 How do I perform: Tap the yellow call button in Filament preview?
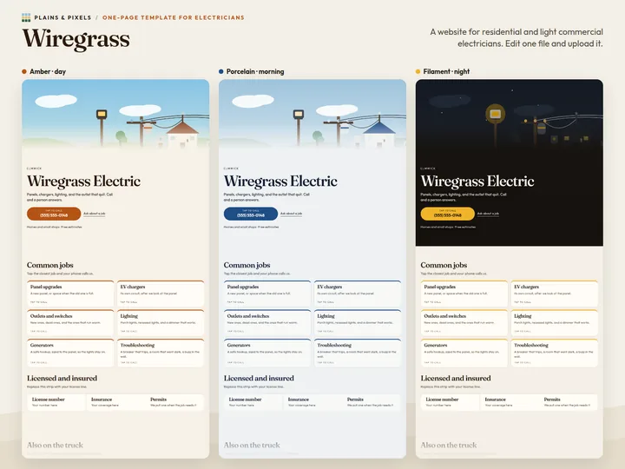coord(448,214)
